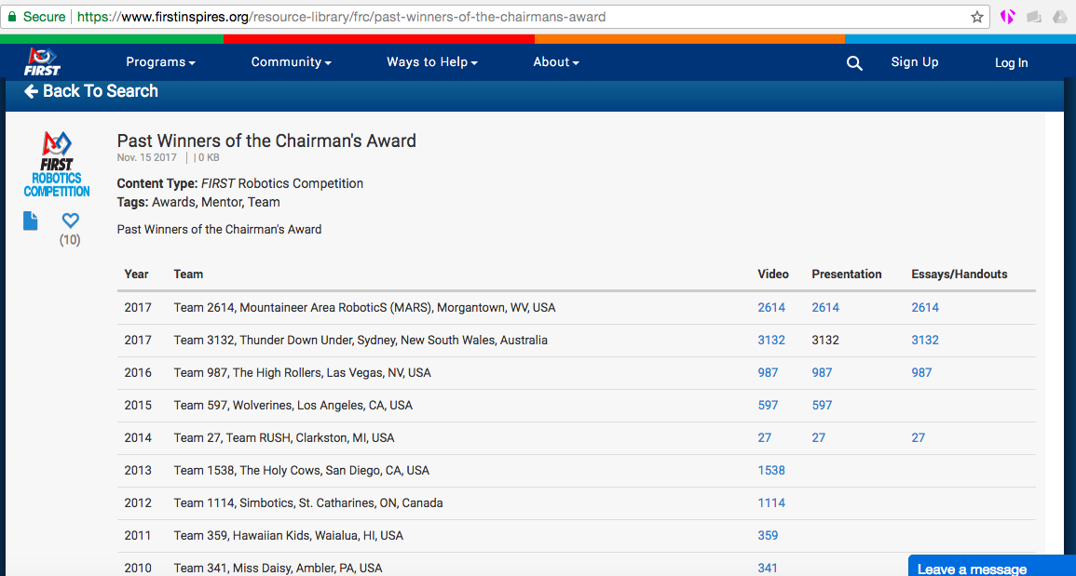Click the Content Type line text

240,183
